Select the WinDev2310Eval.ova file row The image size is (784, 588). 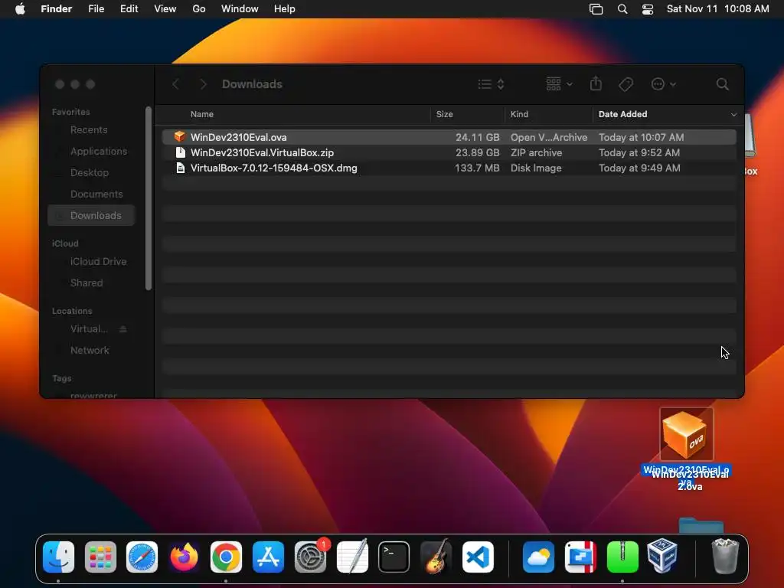(449, 137)
